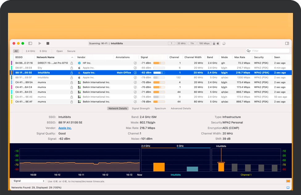Toggle the right inspector panel icon
301x195 pixels.
pyautogui.click(x=287, y=43)
